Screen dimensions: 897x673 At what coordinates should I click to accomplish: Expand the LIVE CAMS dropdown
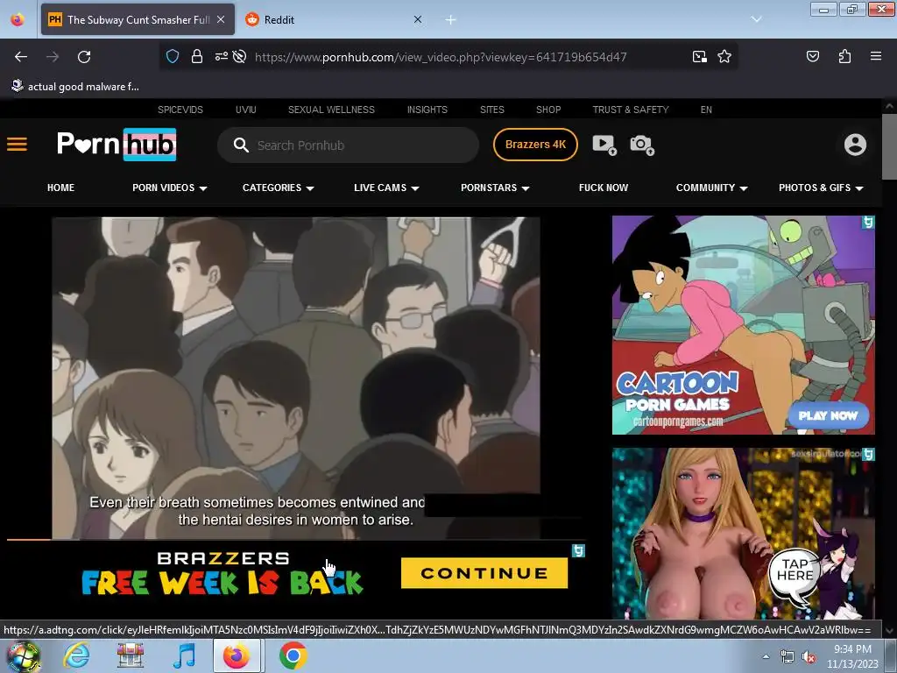click(386, 188)
